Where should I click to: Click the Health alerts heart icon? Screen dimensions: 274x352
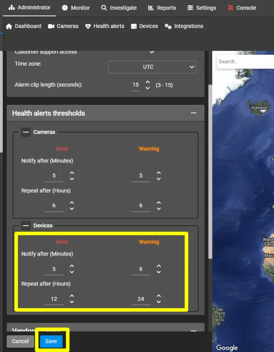88,26
